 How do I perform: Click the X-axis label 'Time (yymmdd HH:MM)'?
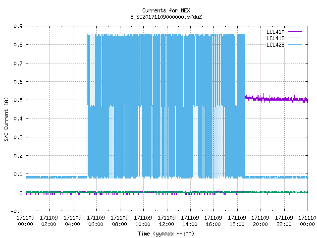(x=166, y=234)
